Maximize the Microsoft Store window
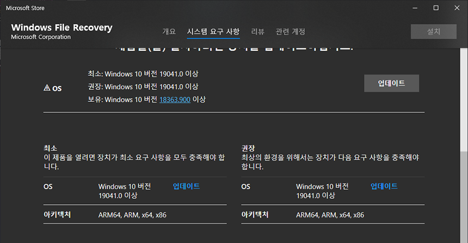The width and height of the screenshot is (468, 243). (x=436, y=8)
